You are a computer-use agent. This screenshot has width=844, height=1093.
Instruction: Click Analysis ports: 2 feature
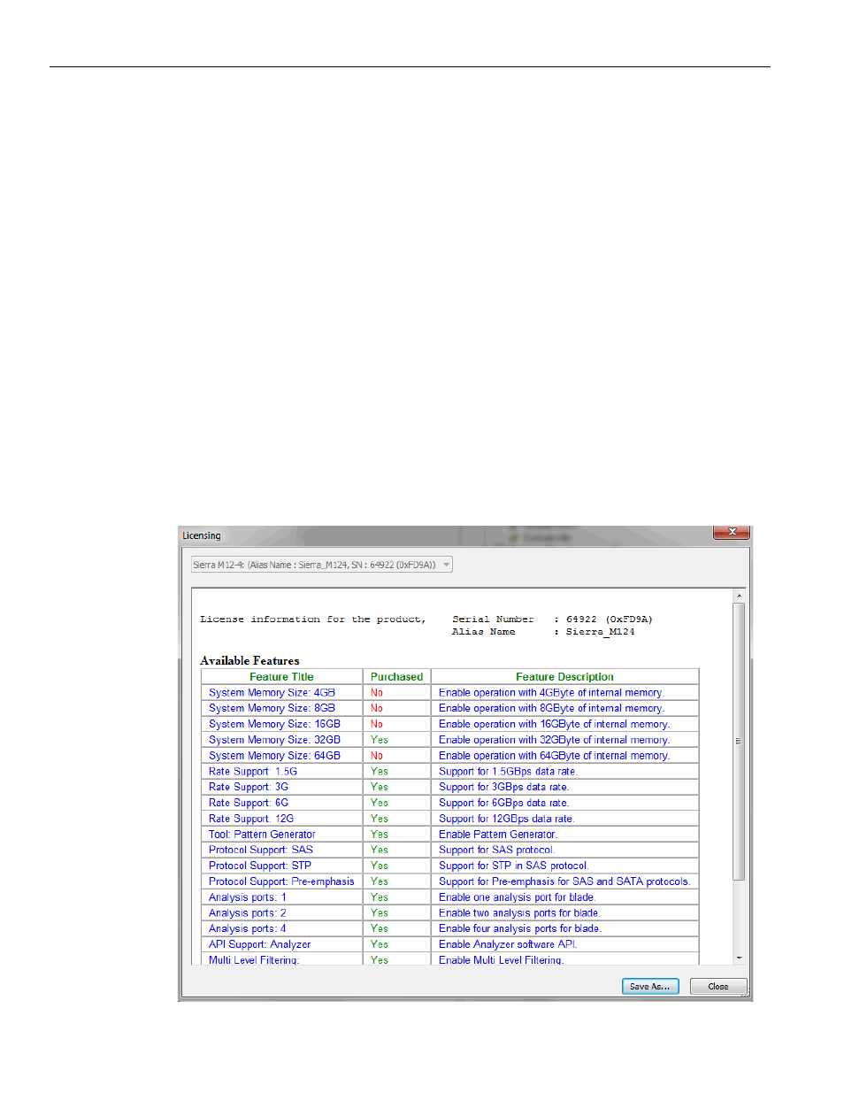(248, 913)
